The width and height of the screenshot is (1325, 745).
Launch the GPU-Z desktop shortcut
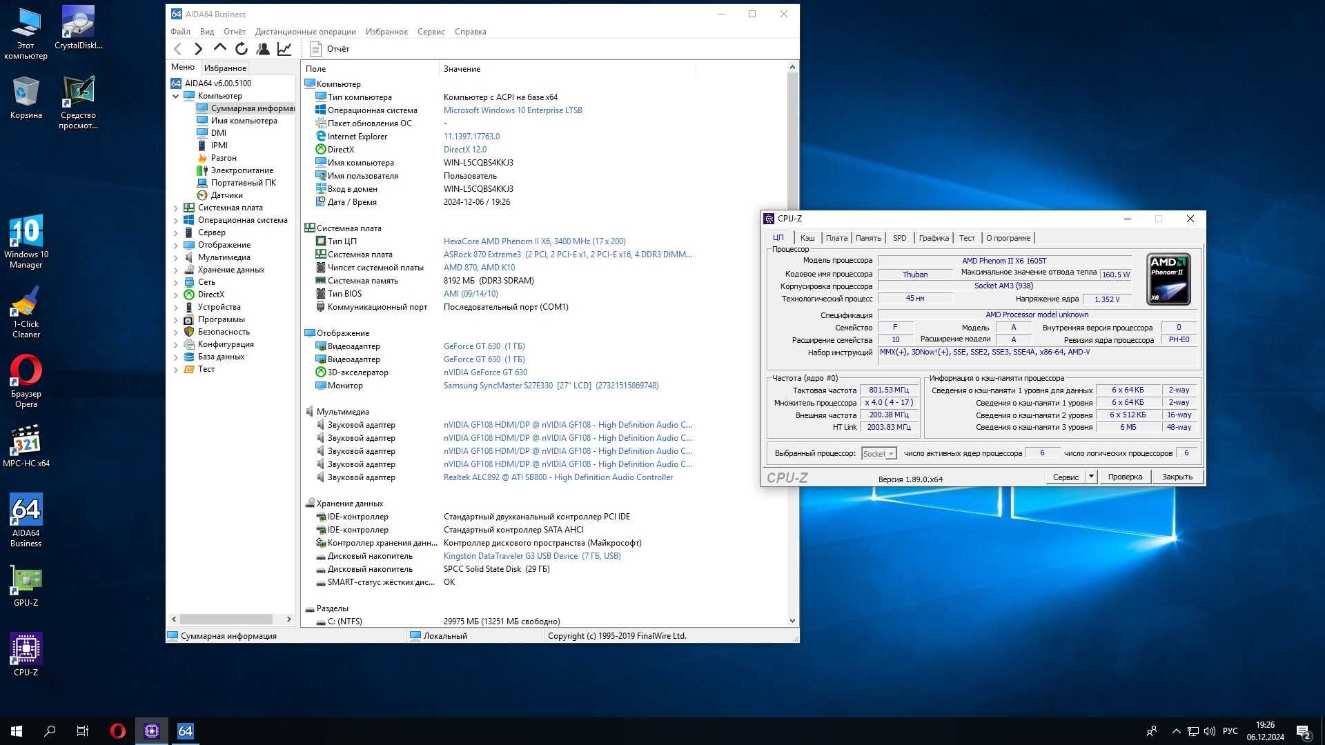(26, 586)
